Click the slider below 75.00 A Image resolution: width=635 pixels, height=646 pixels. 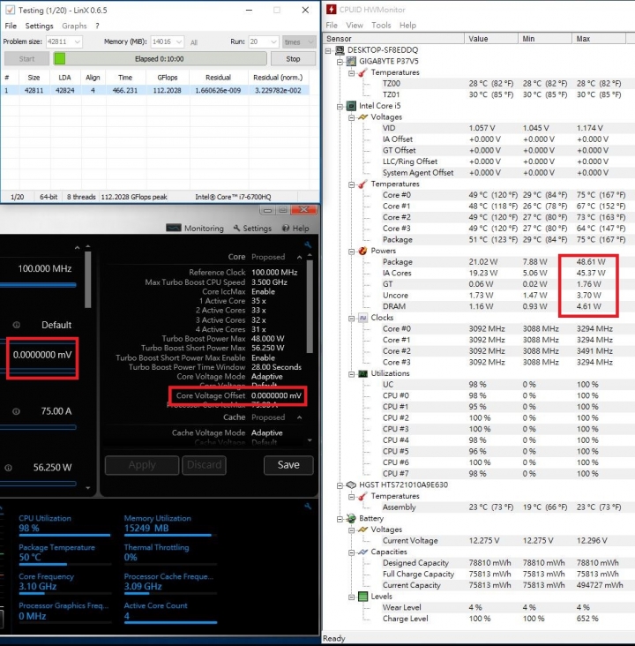pyautogui.click(x=38, y=427)
